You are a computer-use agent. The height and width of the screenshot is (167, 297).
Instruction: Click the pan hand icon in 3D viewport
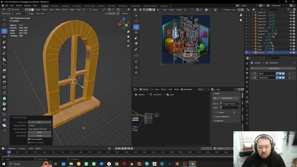click(128, 36)
